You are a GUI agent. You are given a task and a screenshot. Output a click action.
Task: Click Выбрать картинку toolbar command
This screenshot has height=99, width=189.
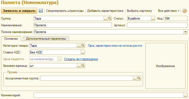(139, 11)
